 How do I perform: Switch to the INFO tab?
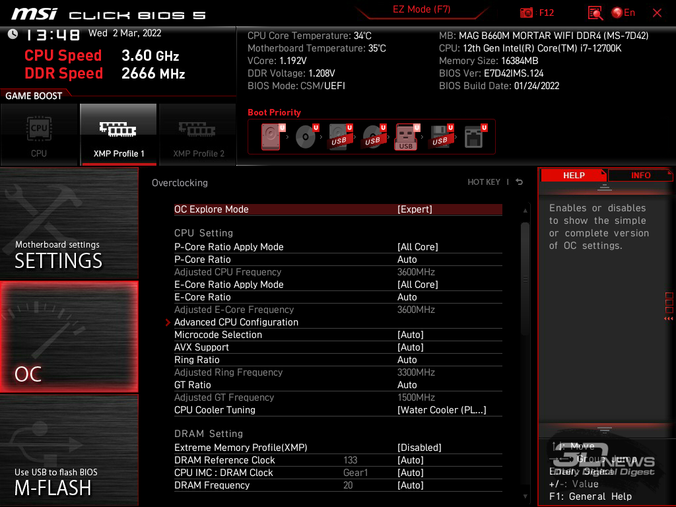pyautogui.click(x=640, y=175)
